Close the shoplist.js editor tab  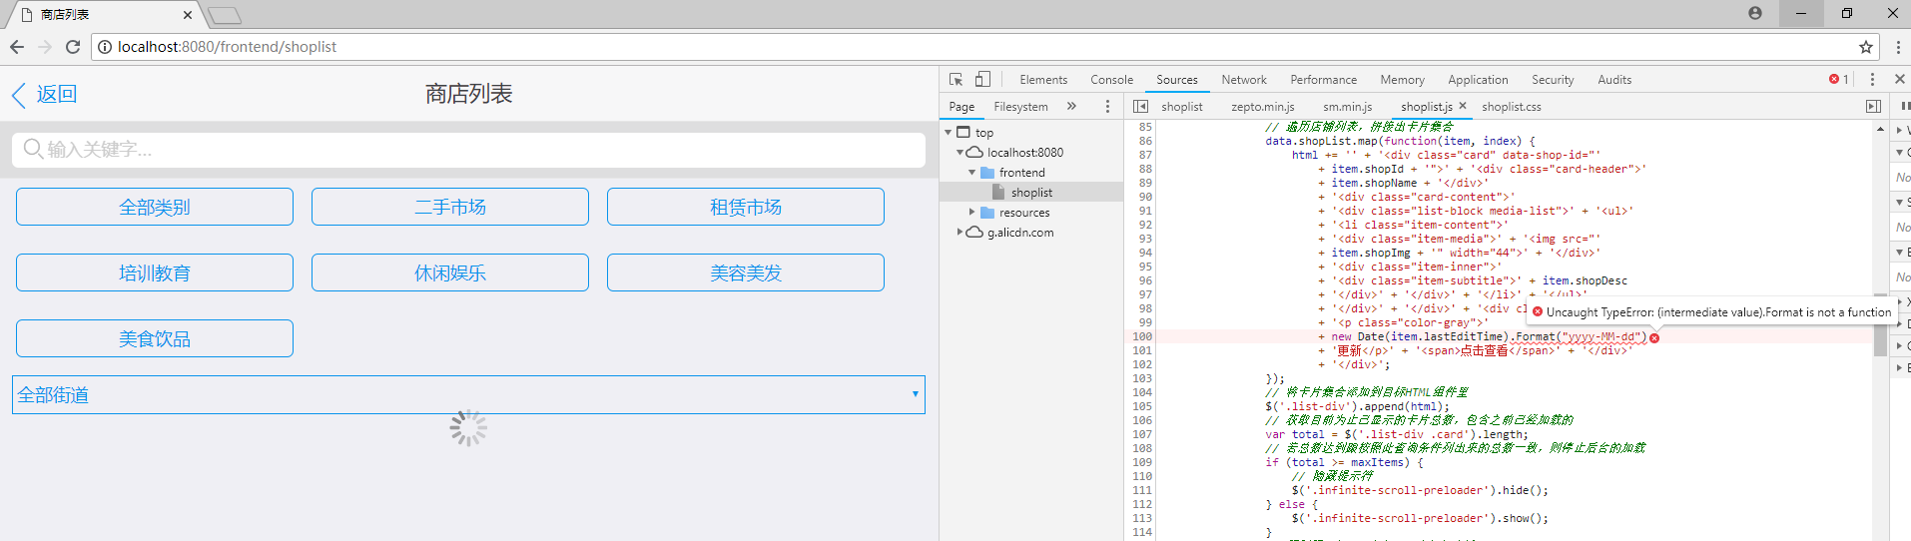[x=1463, y=106]
